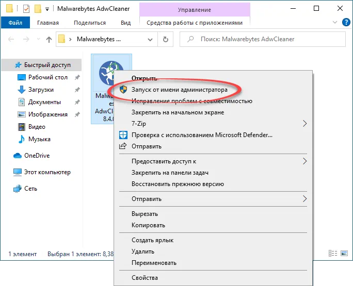Choose Восстановить прежнюю версию

pyautogui.click(x=213, y=184)
